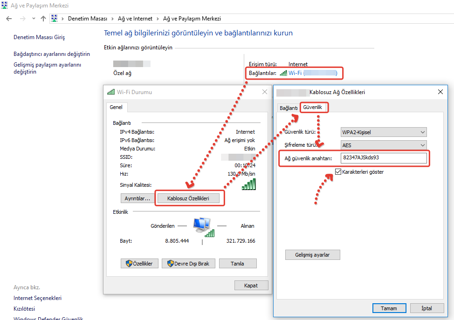
Task: Switch to the Bağlantı tab
Action: click(289, 108)
